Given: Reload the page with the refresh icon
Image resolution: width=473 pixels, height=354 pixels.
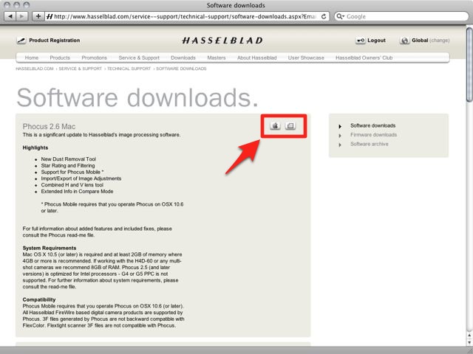Looking at the screenshot, I should pyautogui.click(x=324, y=16).
